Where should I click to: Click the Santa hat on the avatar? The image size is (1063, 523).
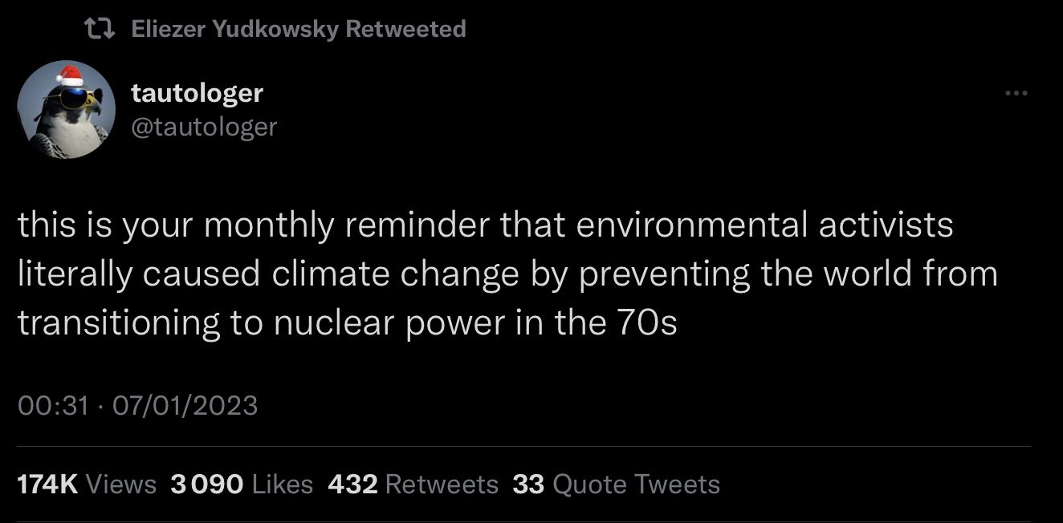70,75
